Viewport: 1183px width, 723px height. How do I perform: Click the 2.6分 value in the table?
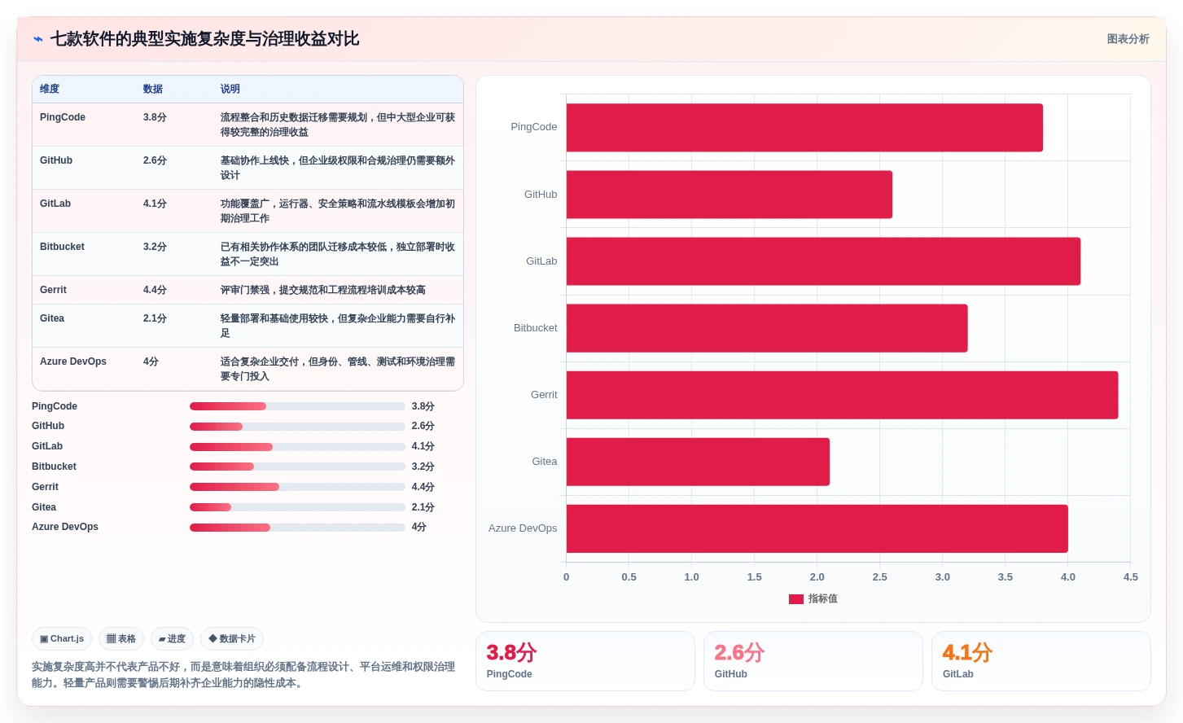point(155,160)
